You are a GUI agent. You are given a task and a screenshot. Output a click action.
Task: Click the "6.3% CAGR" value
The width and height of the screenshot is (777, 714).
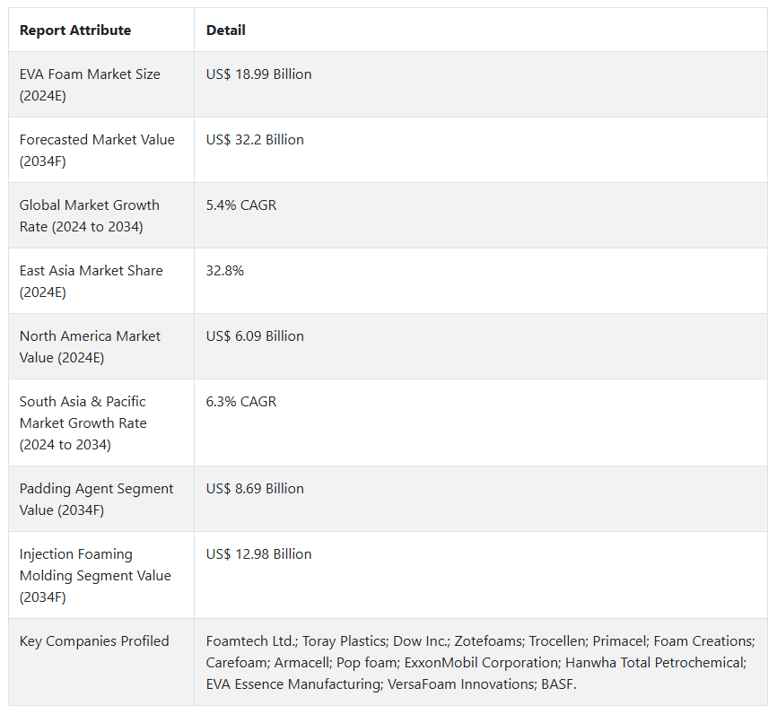(x=241, y=402)
